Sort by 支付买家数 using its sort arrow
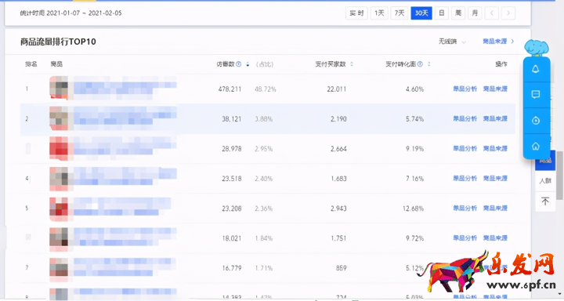 (x=352, y=64)
